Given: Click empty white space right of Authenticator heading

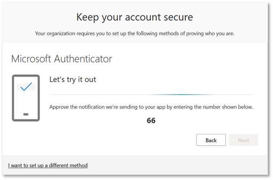Looking at the screenshot, I should tap(194, 58).
